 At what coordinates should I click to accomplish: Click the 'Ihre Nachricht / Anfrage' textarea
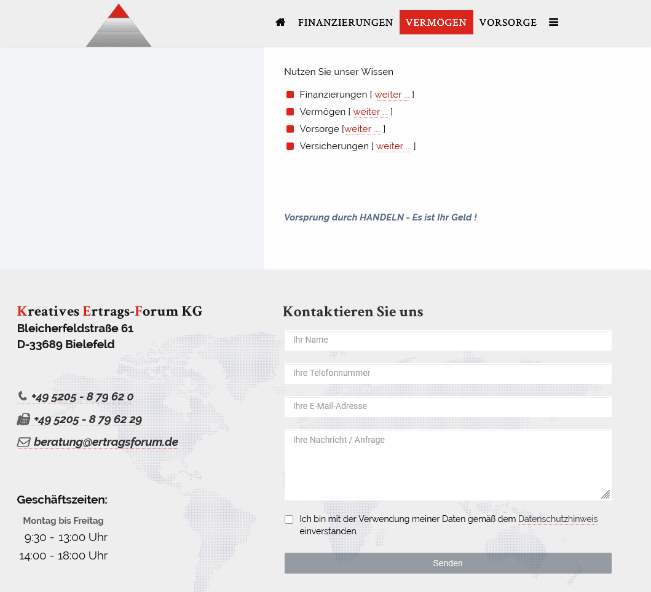tap(448, 465)
